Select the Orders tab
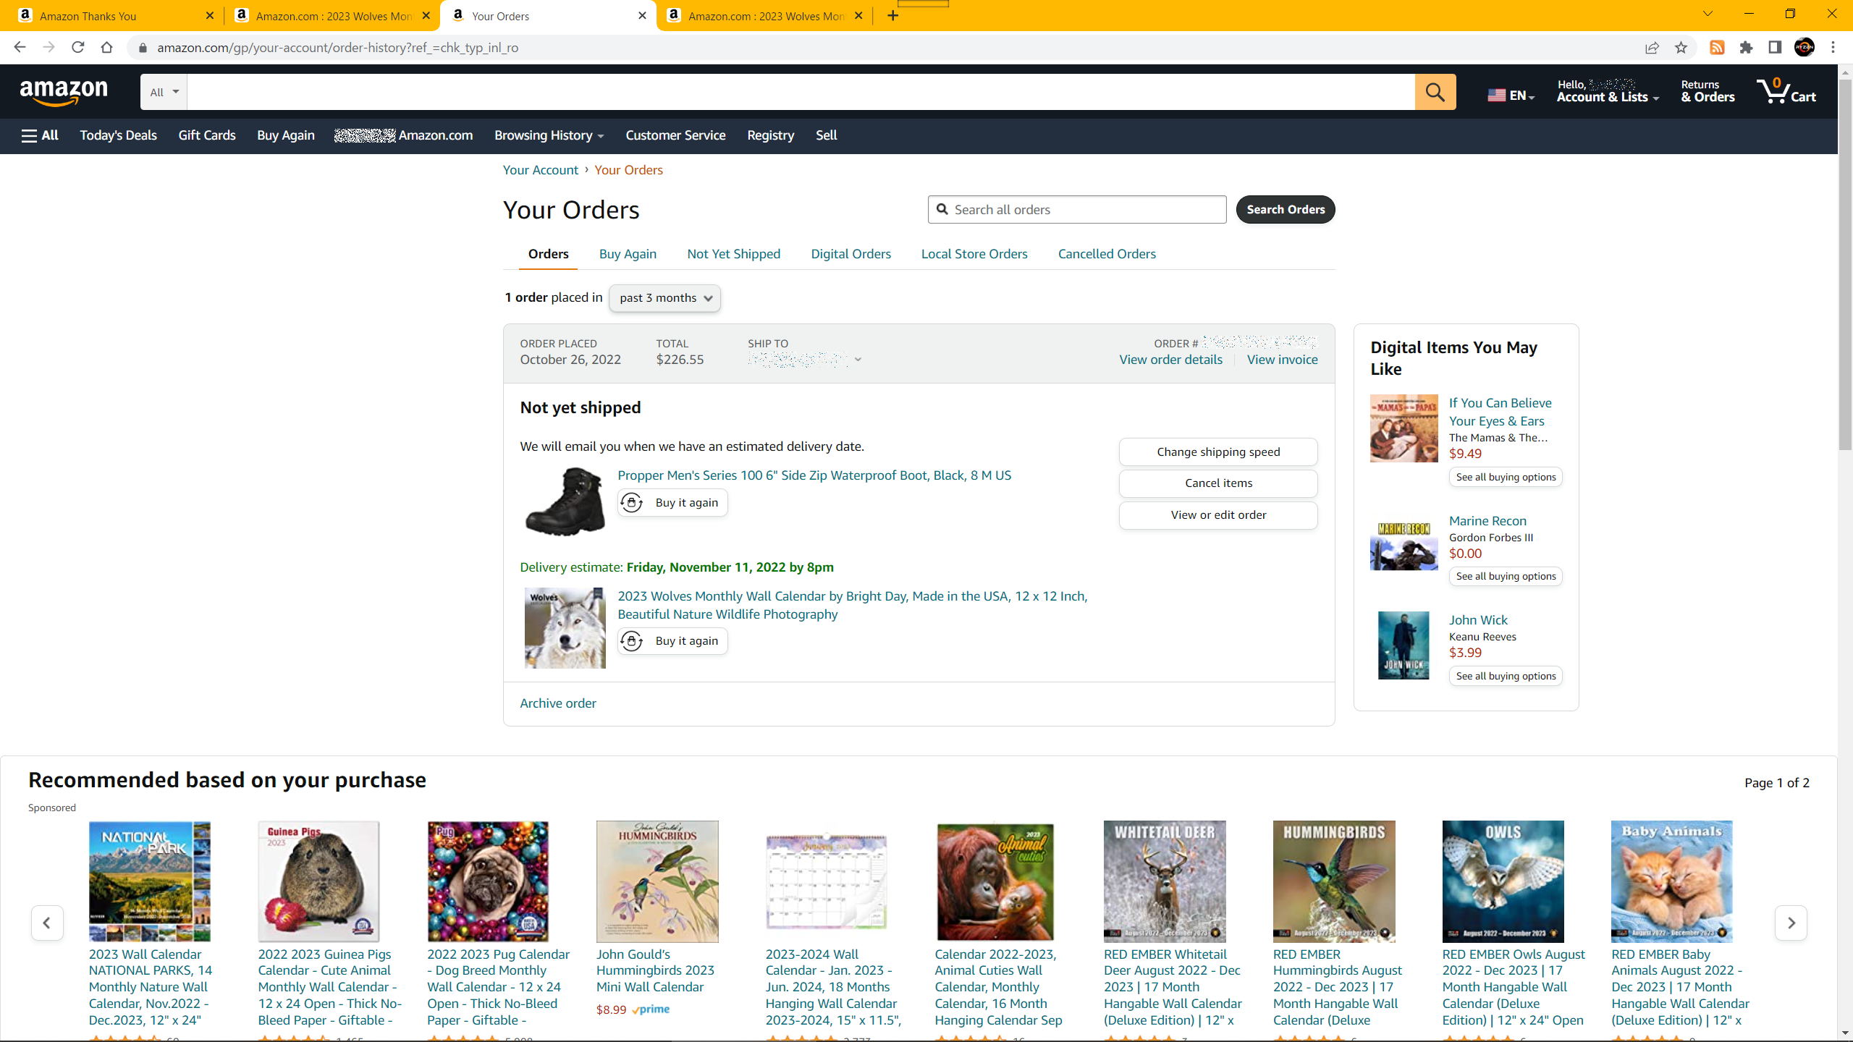The width and height of the screenshot is (1853, 1042). (x=548, y=254)
